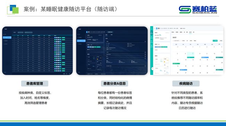Select the highlighted blue sidebar item in patient table
Screen dimensions: 226x126
7,37
